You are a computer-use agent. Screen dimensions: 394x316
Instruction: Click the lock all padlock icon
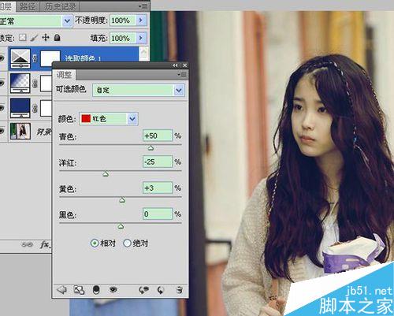[57, 38]
